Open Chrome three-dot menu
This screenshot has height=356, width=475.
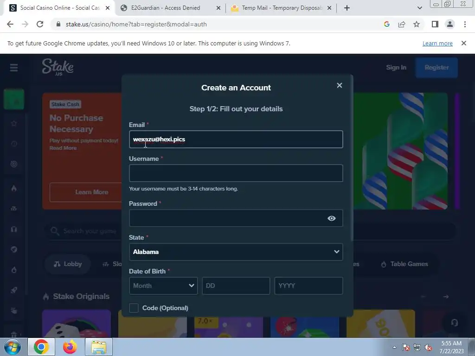click(465, 24)
